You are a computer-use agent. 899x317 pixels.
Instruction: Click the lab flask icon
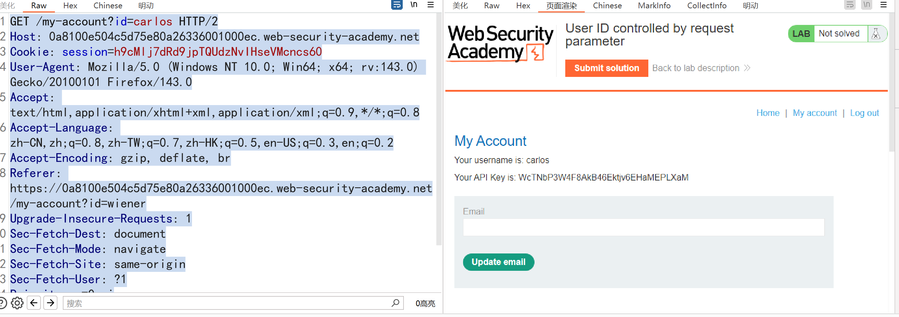[x=876, y=34]
